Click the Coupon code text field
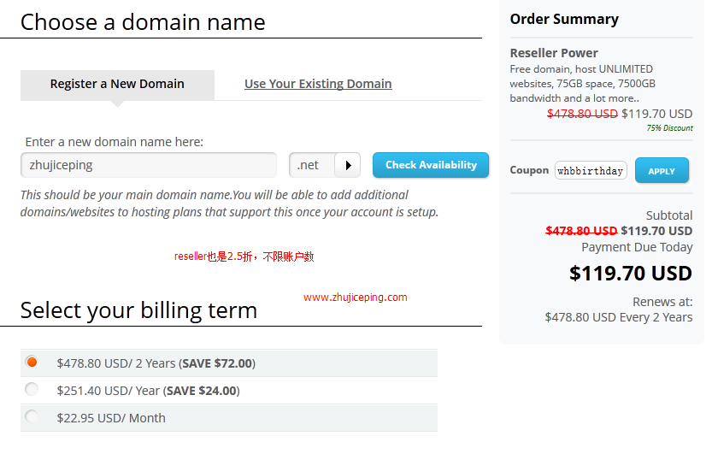The width and height of the screenshot is (712, 454). [591, 171]
